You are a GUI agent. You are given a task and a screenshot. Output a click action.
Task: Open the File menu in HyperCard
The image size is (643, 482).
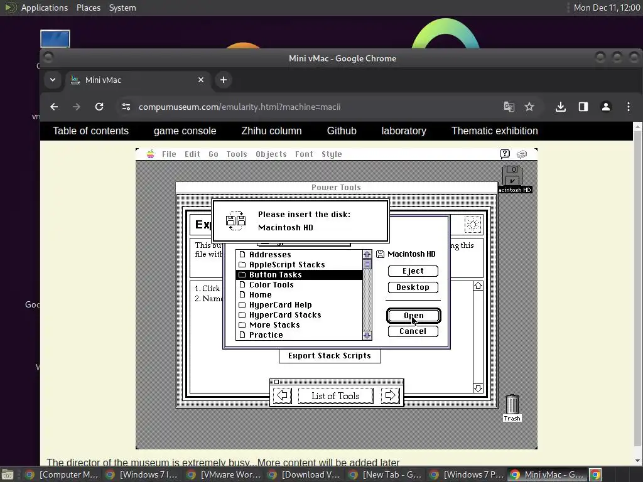coord(169,154)
